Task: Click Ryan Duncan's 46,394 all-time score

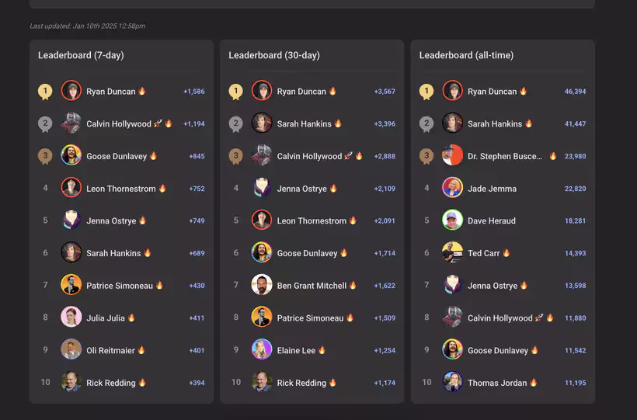Action: tap(576, 92)
